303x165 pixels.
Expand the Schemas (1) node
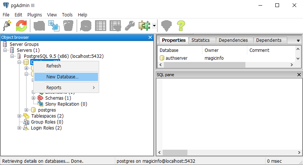coord(33,98)
